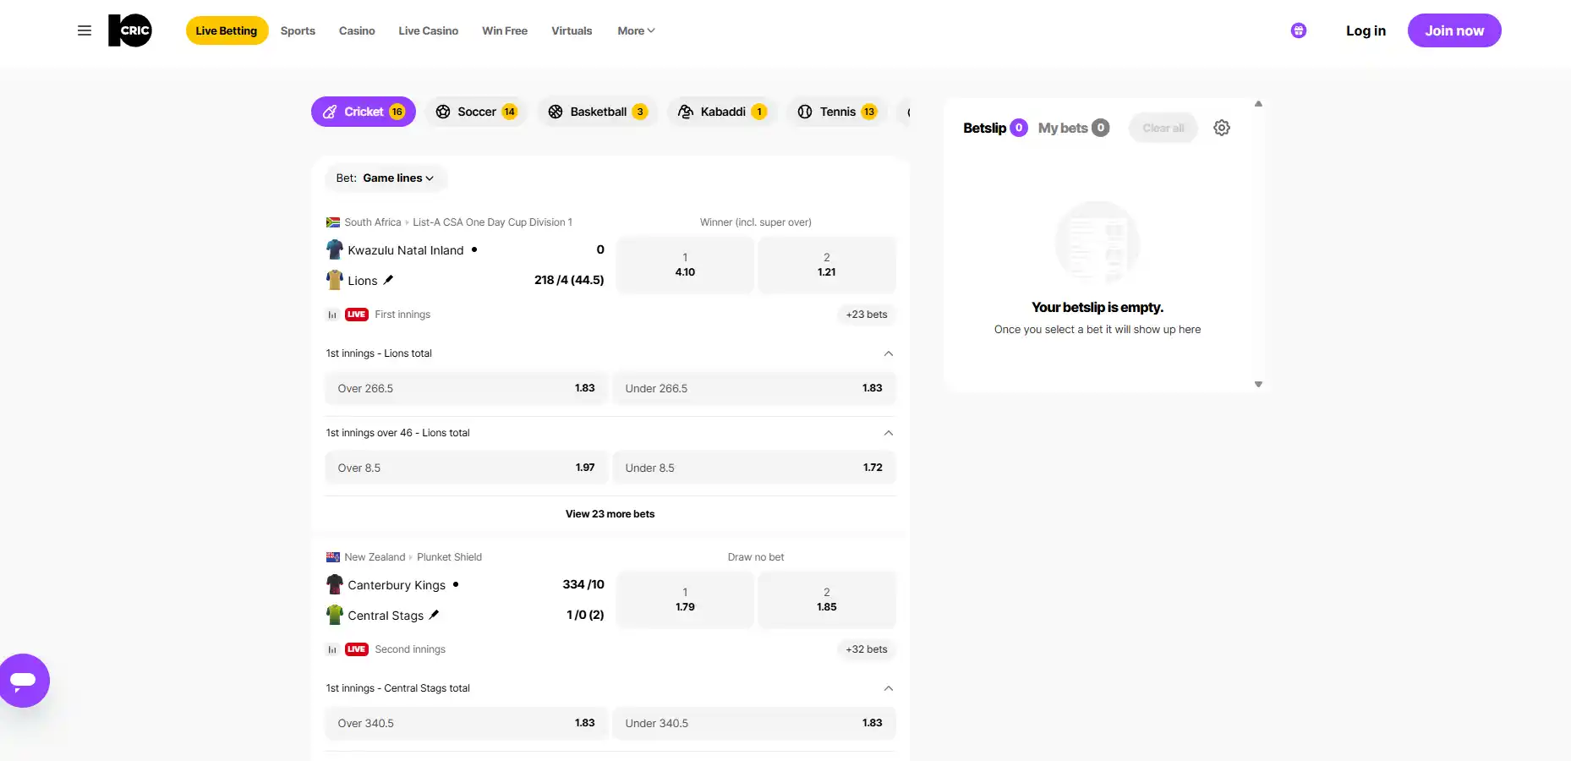Pick Kwazulu Natal Inland winner odds 4.10
This screenshot has height=761, width=1571.
(x=685, y=265)
